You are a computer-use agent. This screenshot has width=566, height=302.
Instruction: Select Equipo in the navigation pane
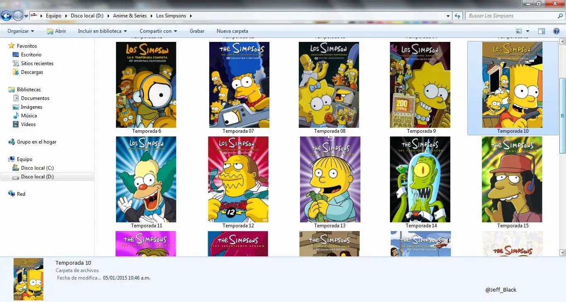(24, 159)
